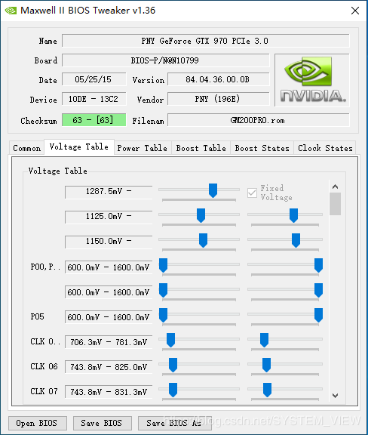Click the CLK 07 row right slider handle

coord(268,390)
